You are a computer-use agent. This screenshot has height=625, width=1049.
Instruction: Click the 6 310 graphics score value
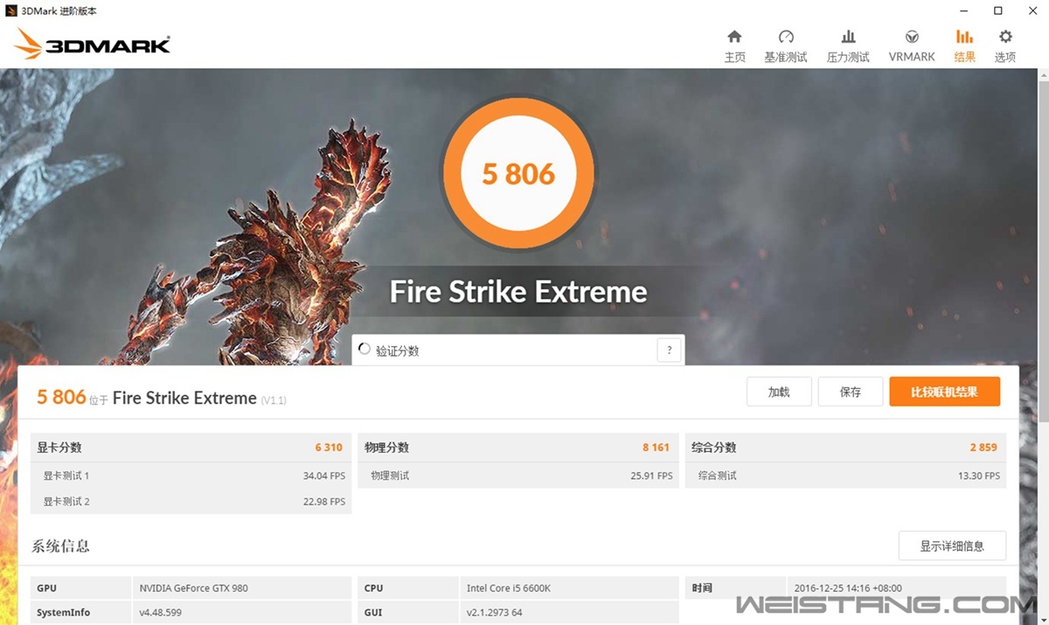point(329,448)
